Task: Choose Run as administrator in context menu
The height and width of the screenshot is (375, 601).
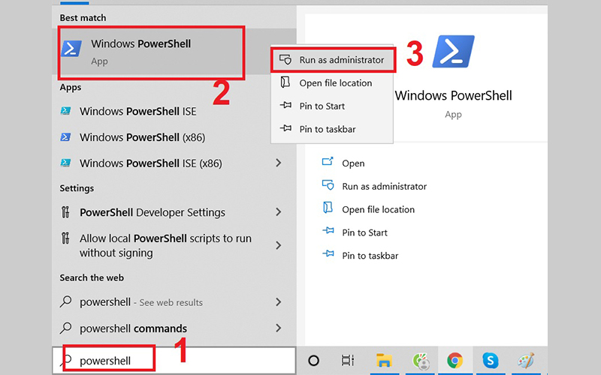Action: tap(332, 60)
